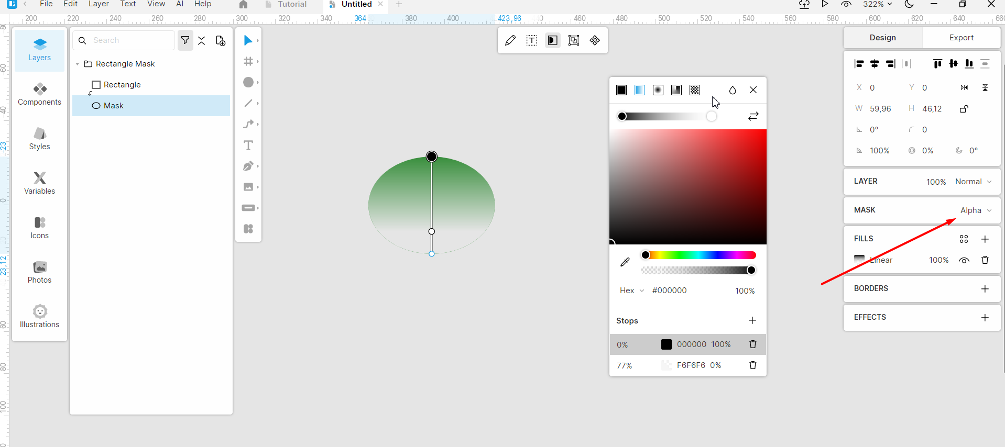Click the eyedropper color picker icon
This screenshot has height=447, width=1005.
625,262
